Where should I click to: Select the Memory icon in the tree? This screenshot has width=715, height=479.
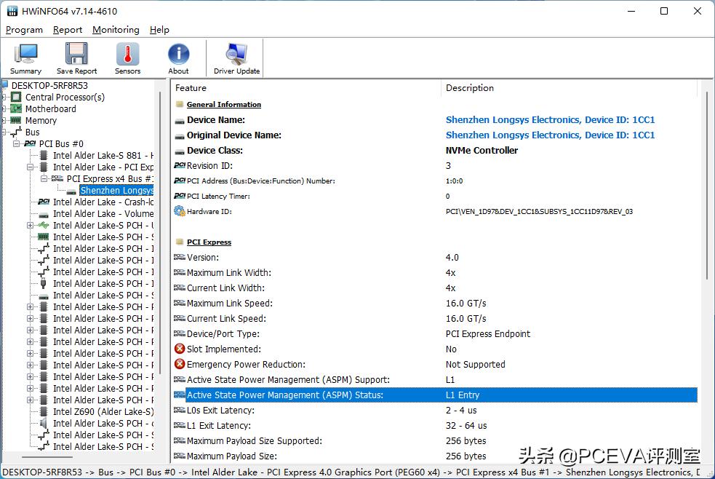pyautogui.click(x=17, y=120)
